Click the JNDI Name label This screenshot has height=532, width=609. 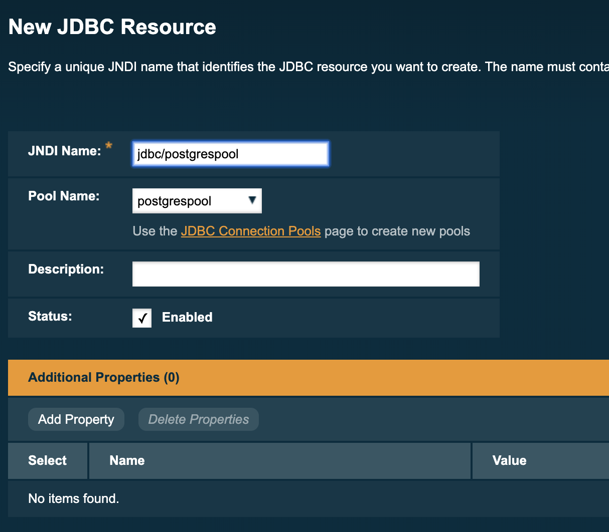point(65,151)
